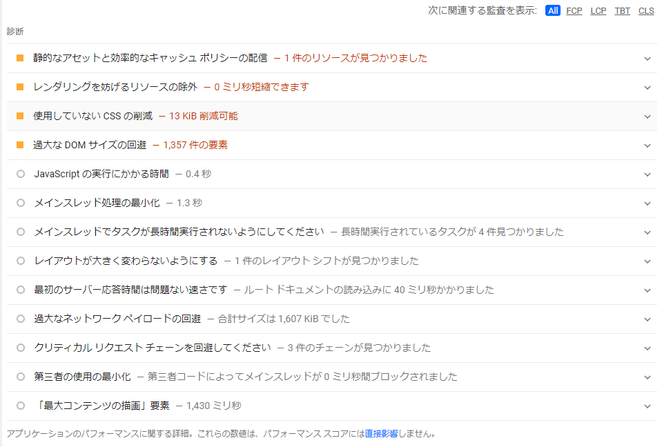Expand the 使用していない CSS の削減 chevron
Image resolution: width=662 pixels, height=447 pixels.
pos(648,117)
